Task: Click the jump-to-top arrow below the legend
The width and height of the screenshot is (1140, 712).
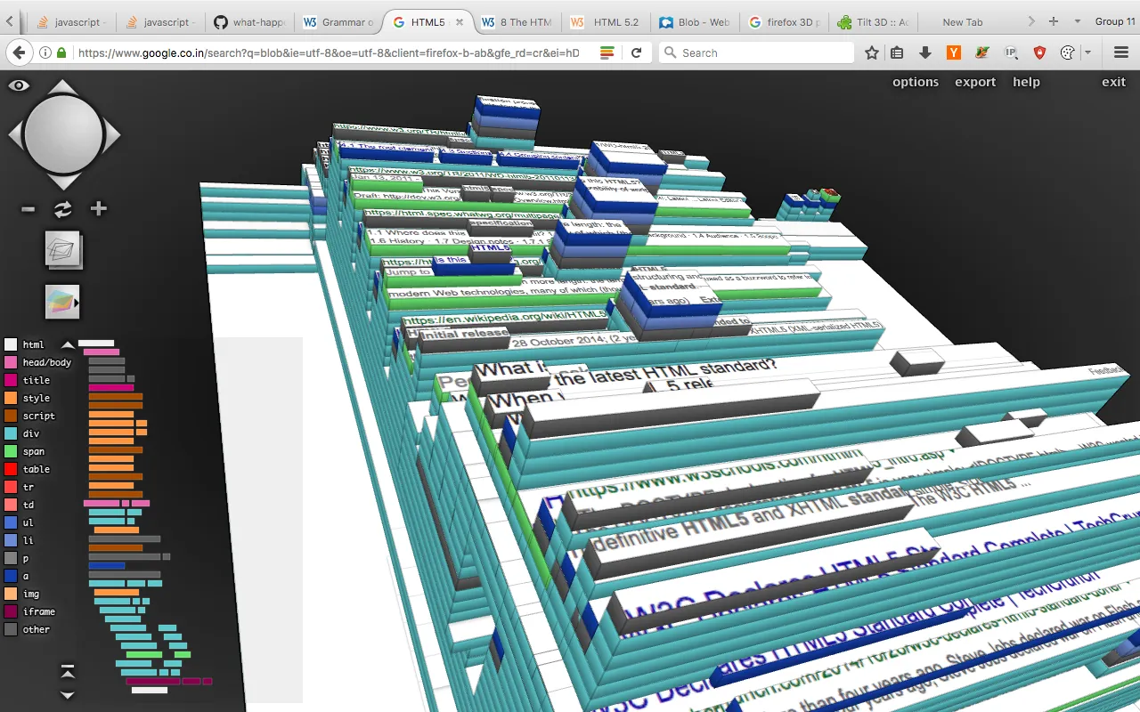Action: pos(68,670)
